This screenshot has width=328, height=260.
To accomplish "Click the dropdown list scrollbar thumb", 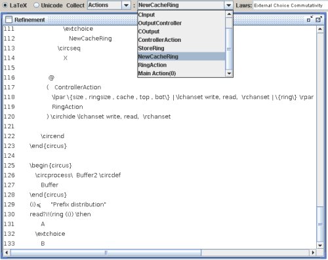I will 229,49.
